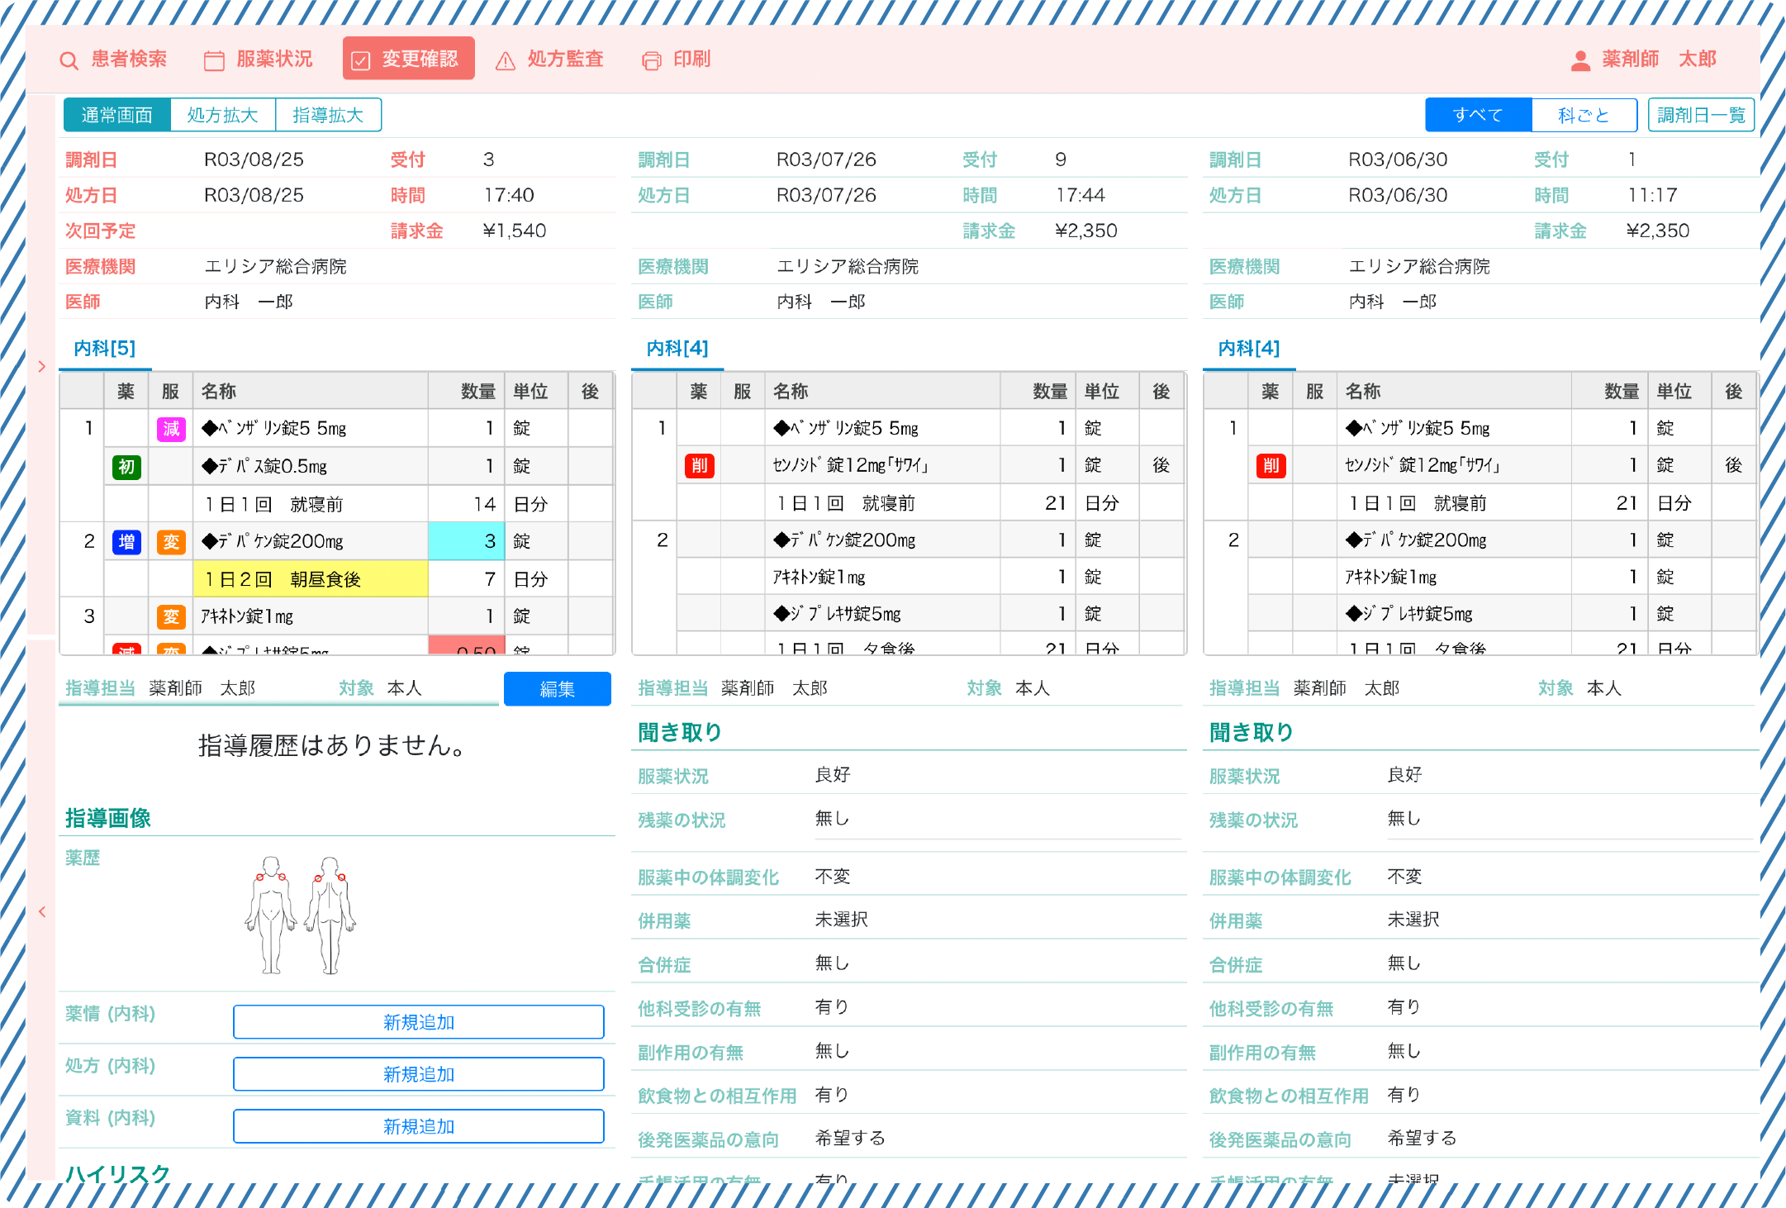Open 処方監査 warning check
Image resolution: width=1786 pixels, height=1208 pixels.
pos(550,59)
